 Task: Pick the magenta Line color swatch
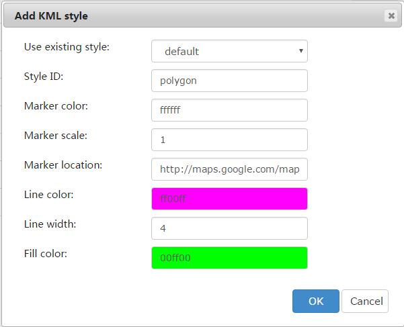point(229,199)
